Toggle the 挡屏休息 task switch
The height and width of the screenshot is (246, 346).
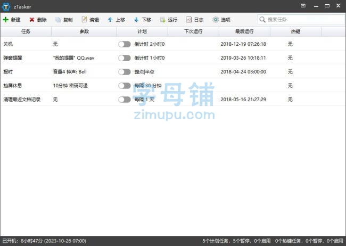click(125, 86)
